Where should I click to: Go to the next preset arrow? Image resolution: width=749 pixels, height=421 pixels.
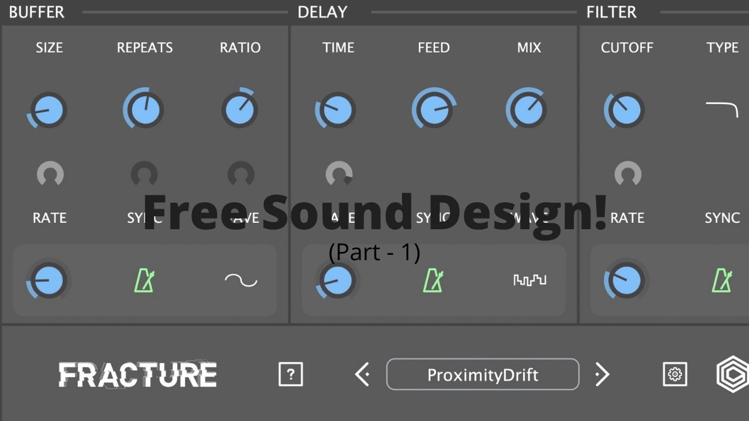coord(602,374)
